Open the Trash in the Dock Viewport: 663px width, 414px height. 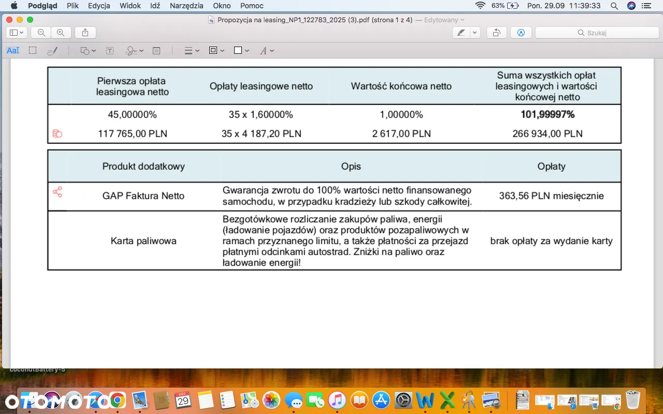click(x=632, y=400)
